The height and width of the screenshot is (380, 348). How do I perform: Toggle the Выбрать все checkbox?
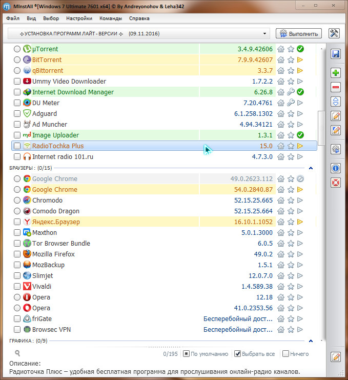click(237, 354)
